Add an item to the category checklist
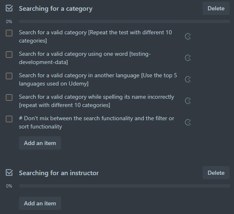Screen dimensions: 234x214 (40, 143)
